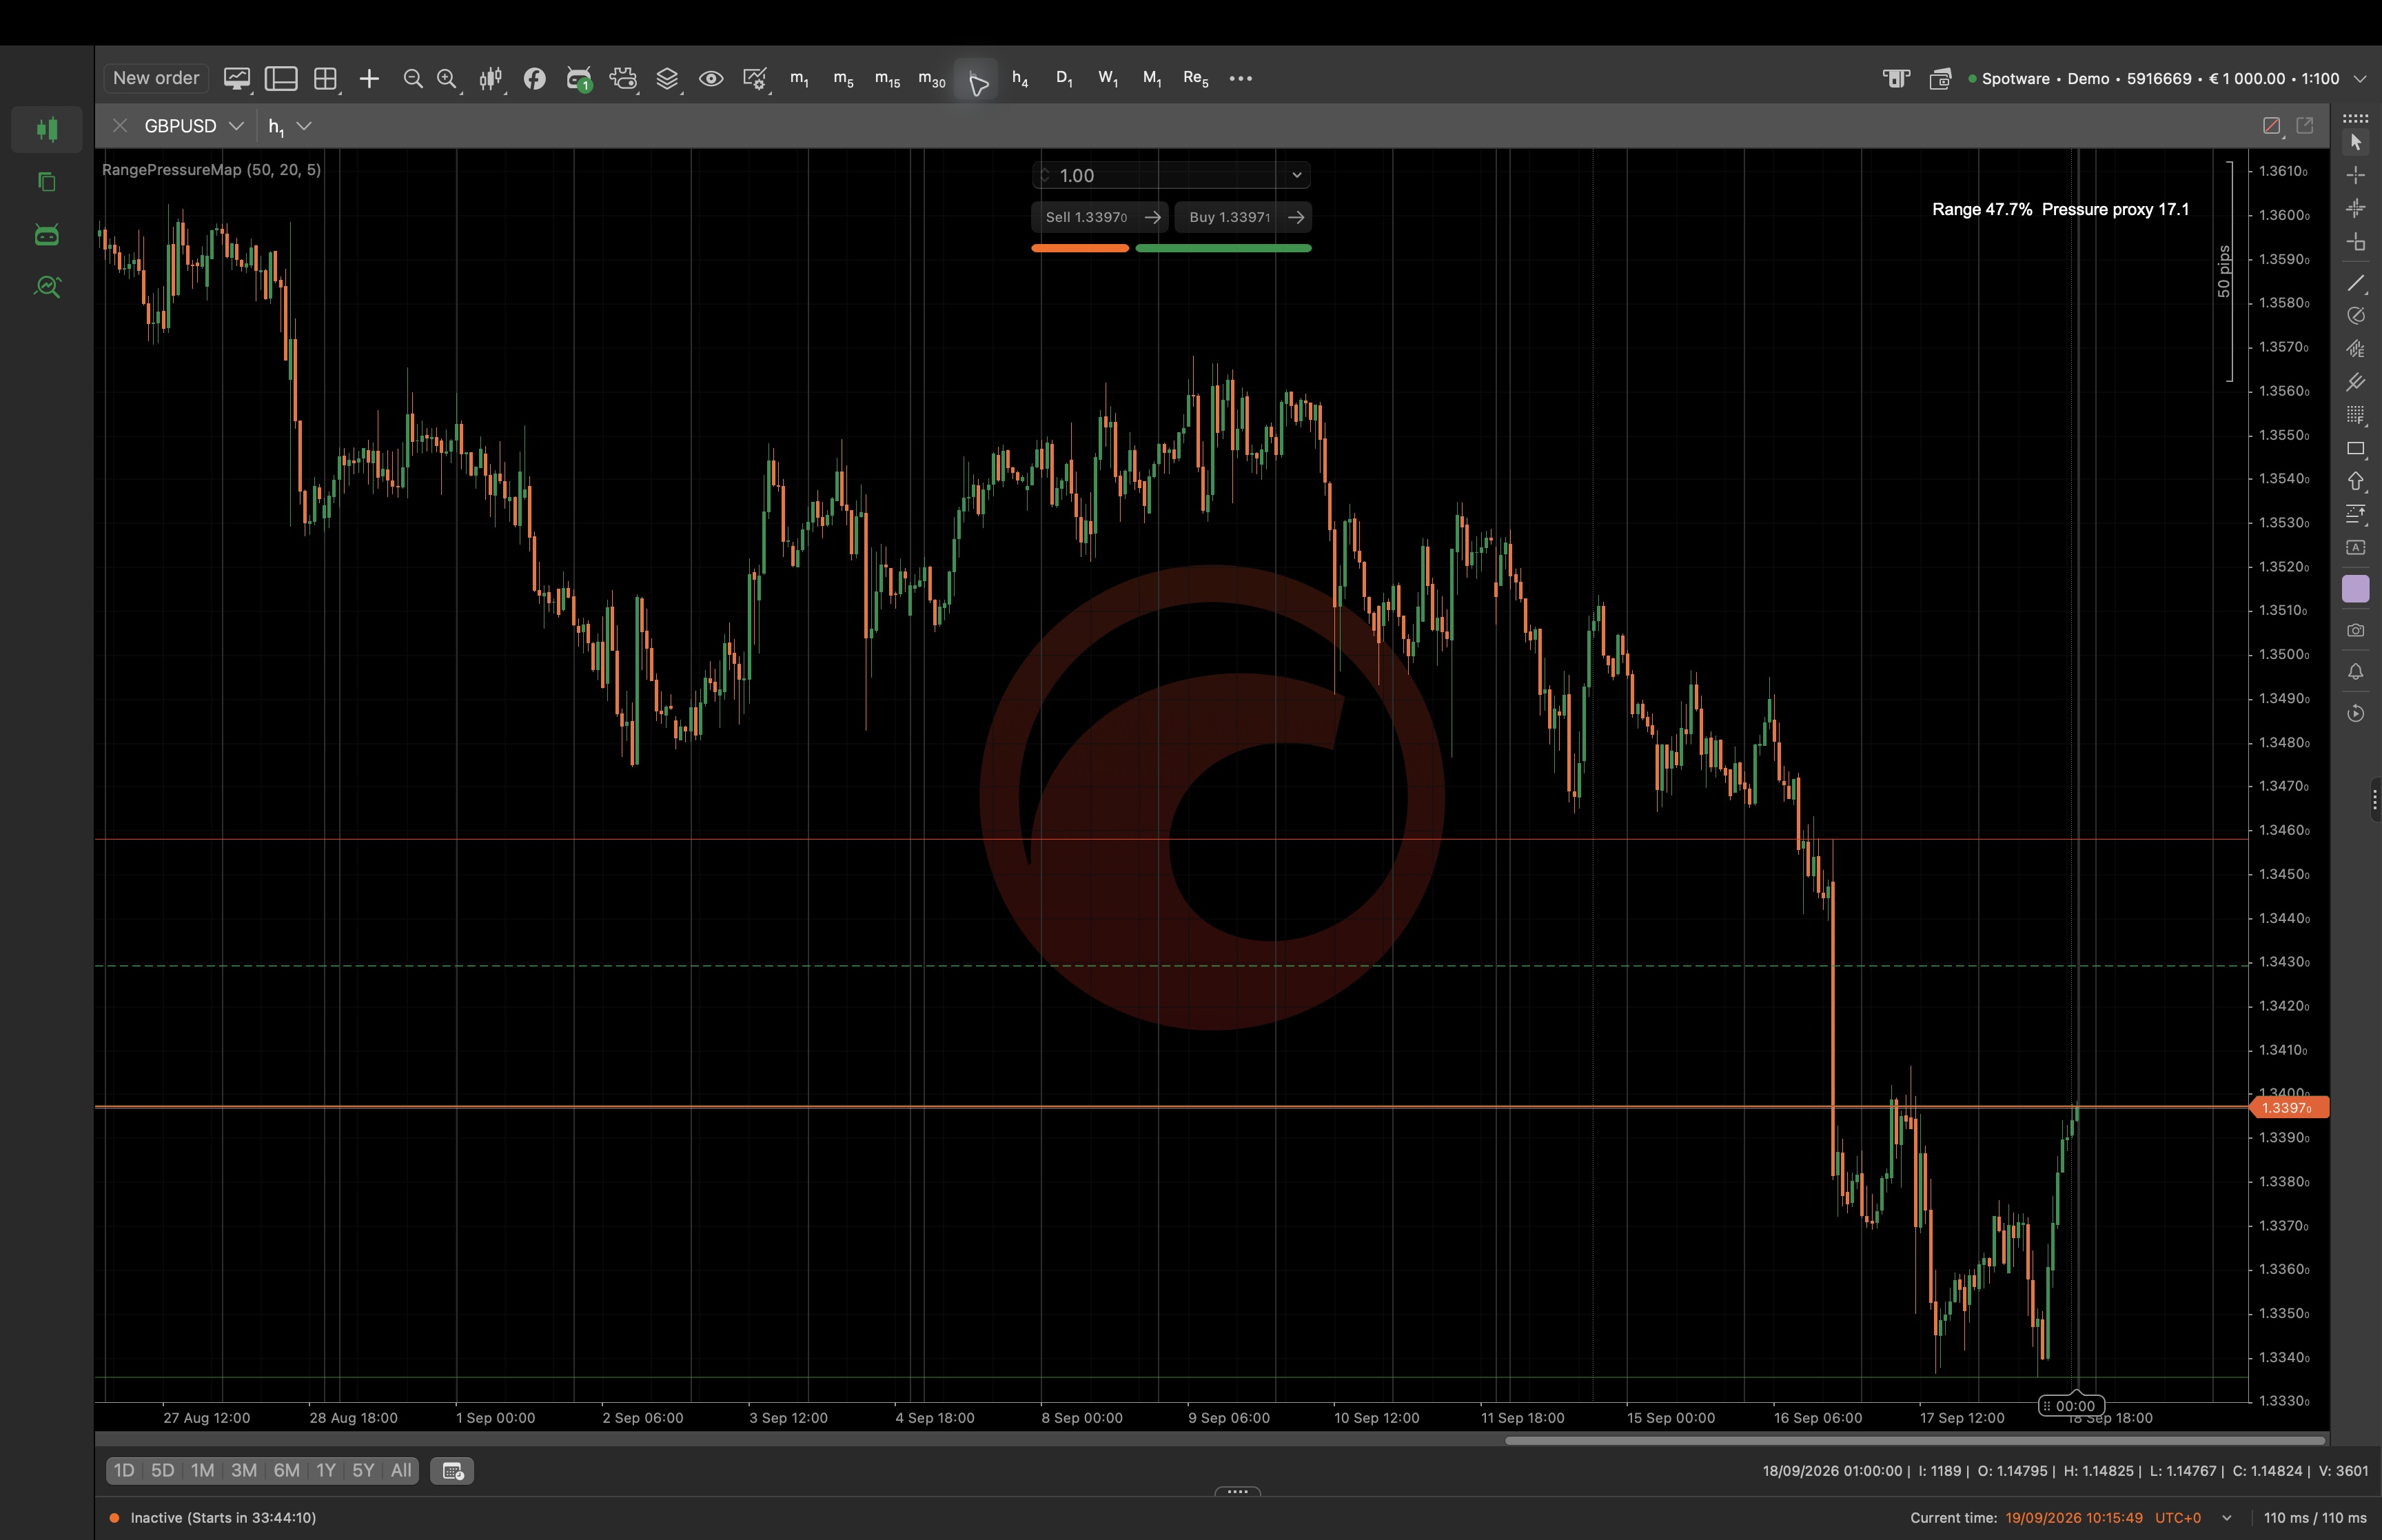This screenshot has width=2382, height=1540.
Task: Toggle the eye visibility icon in toolbar
Action: coord(711,78)
